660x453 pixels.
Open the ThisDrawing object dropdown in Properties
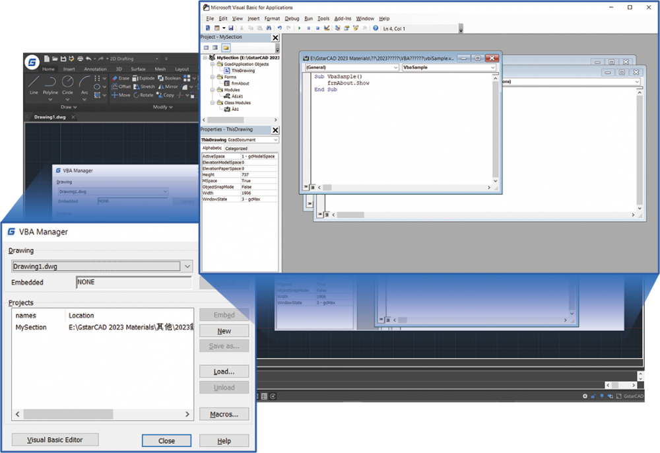pyautogui.click(x=275, y=140)
